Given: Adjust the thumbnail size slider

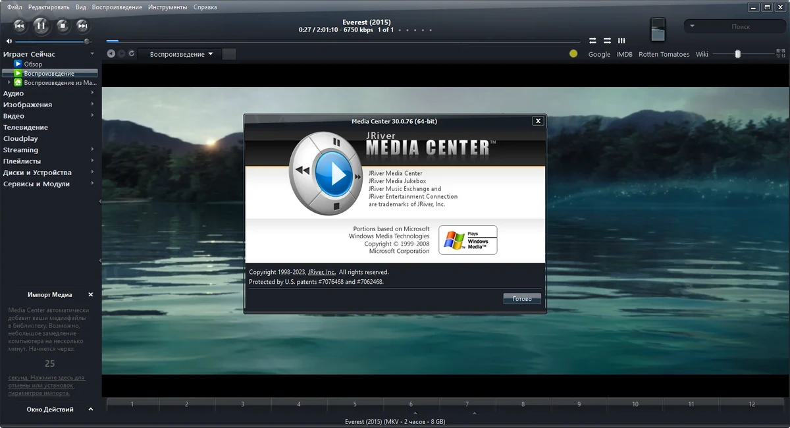Looking at the screenshot, I should coord(738,54).
